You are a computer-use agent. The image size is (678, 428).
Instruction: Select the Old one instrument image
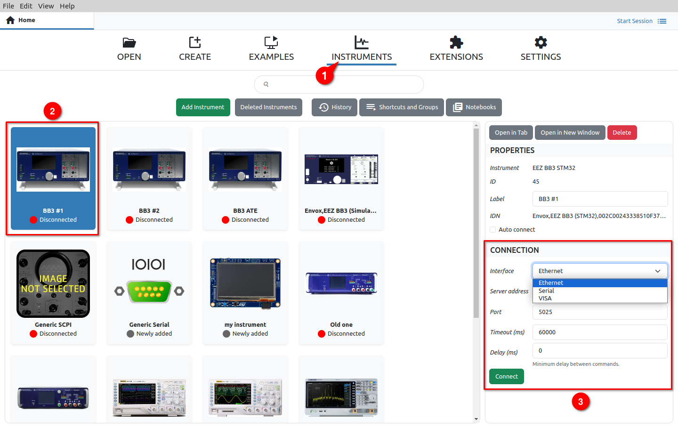pos(341,283)
